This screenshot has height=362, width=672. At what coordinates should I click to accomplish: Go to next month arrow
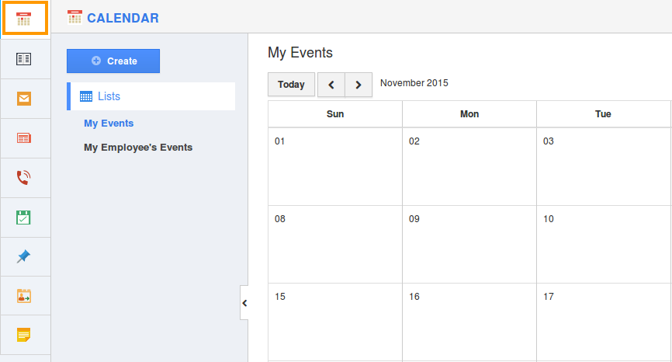click(x=359, y=85)
